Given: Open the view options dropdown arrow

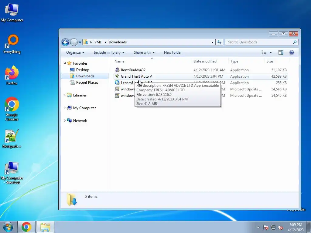Looking at the screenshot, I should pos(271,52).
